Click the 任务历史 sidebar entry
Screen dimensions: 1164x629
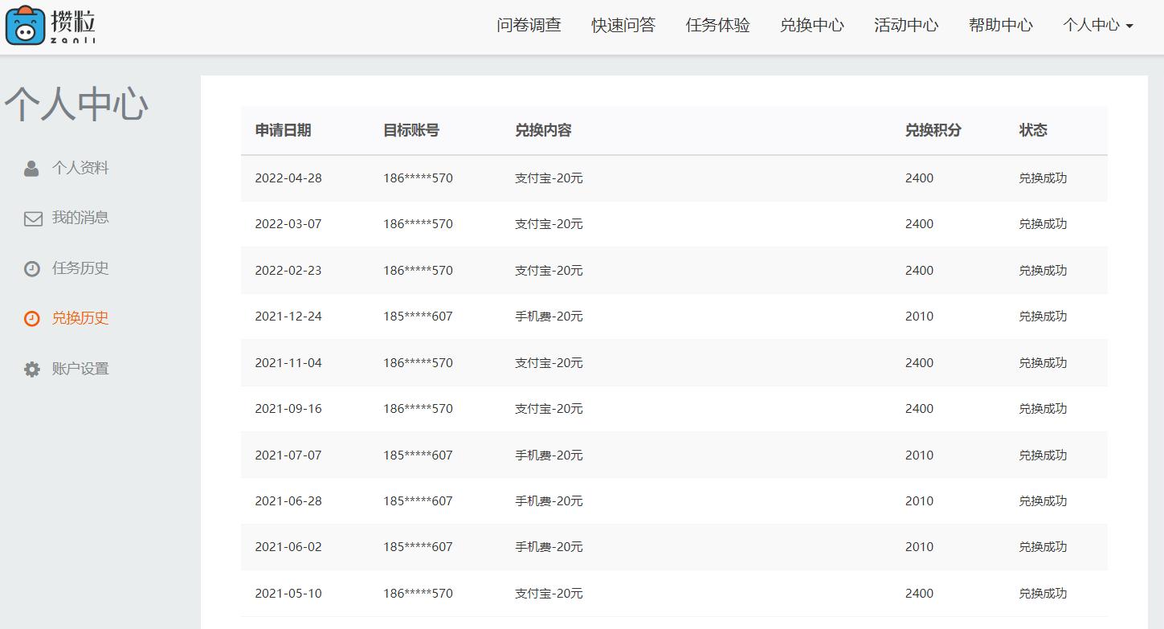[80, 268]
